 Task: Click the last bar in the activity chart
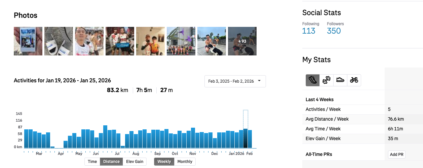[x=250, y=139]
